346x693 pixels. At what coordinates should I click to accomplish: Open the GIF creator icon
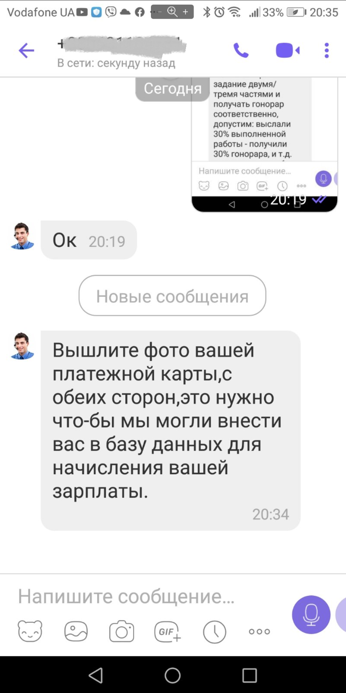(x=168, y=632)
